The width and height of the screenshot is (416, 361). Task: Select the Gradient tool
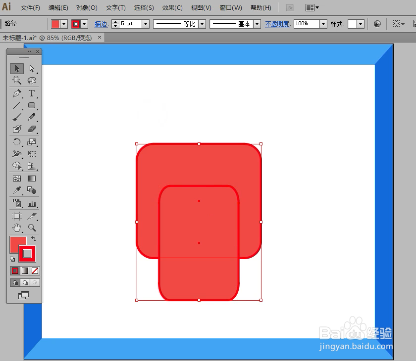coord(32,179)
